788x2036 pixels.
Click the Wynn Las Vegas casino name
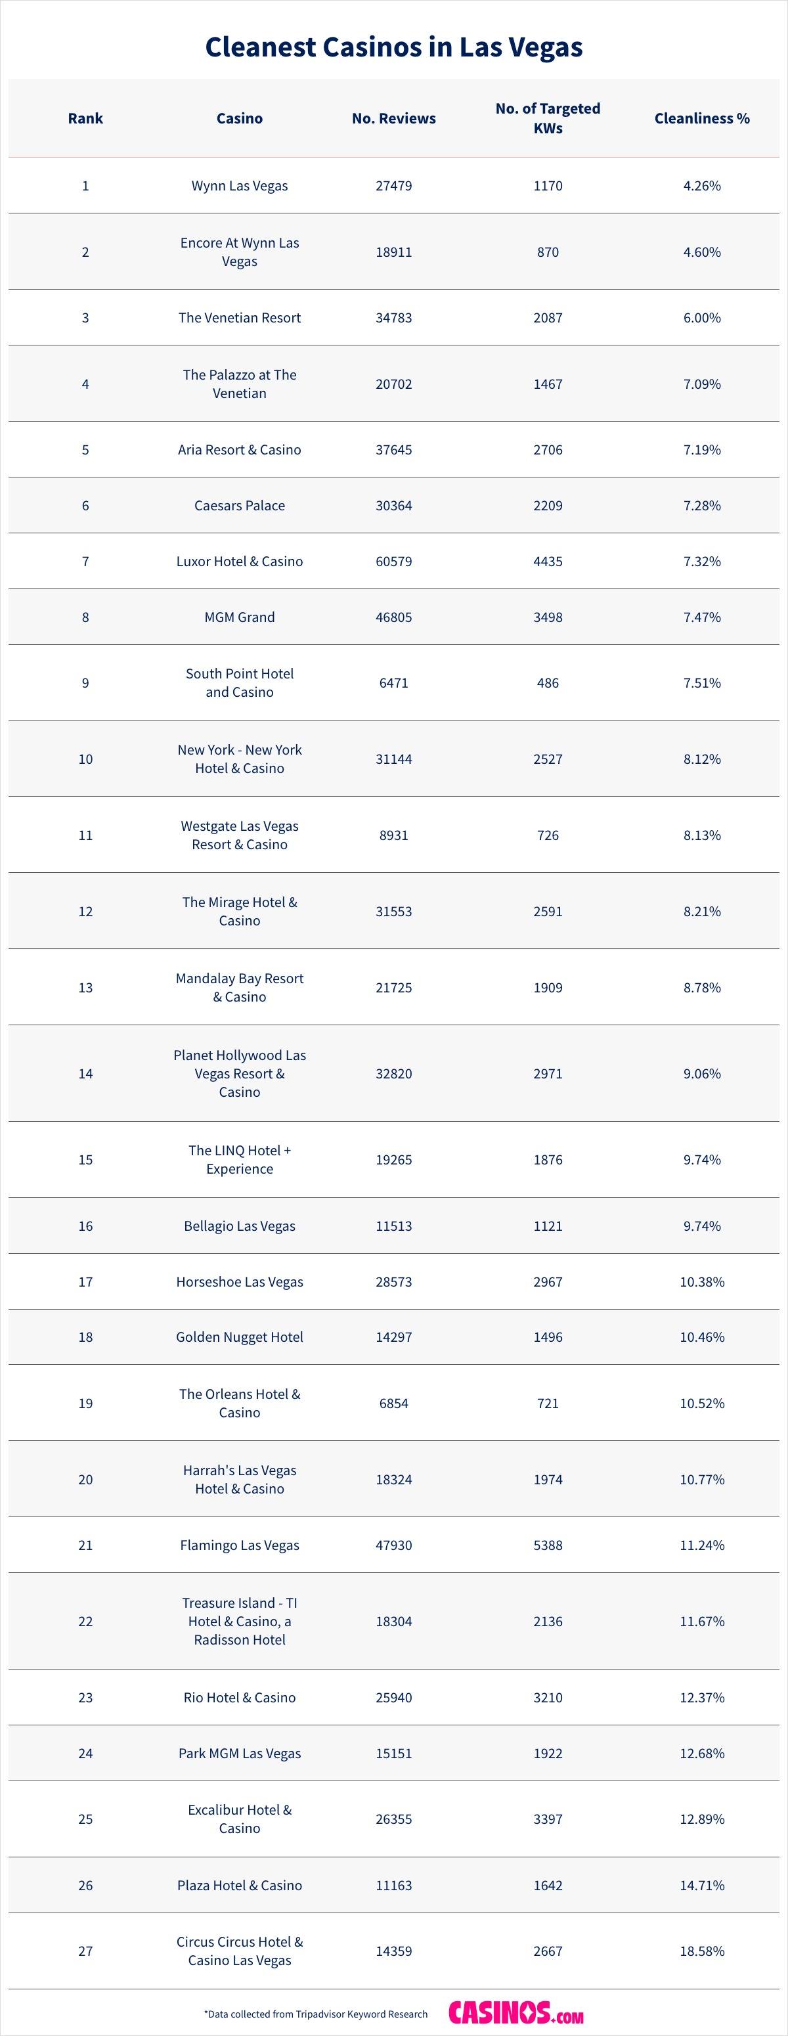click(x=240, y=186)
